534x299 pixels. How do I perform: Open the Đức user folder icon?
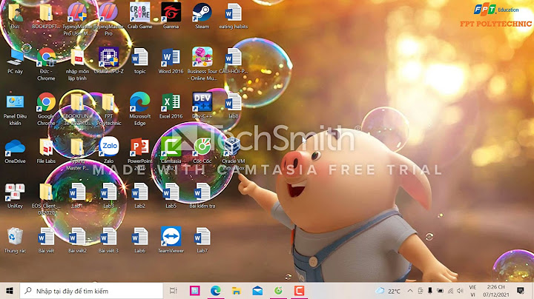tap(15, 16)
